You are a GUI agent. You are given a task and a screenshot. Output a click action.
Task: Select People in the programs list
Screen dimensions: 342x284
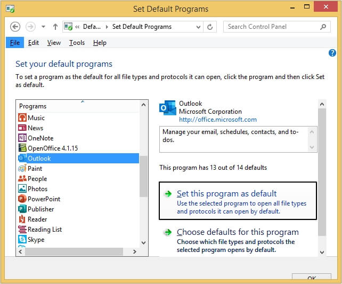click(78, 179)
